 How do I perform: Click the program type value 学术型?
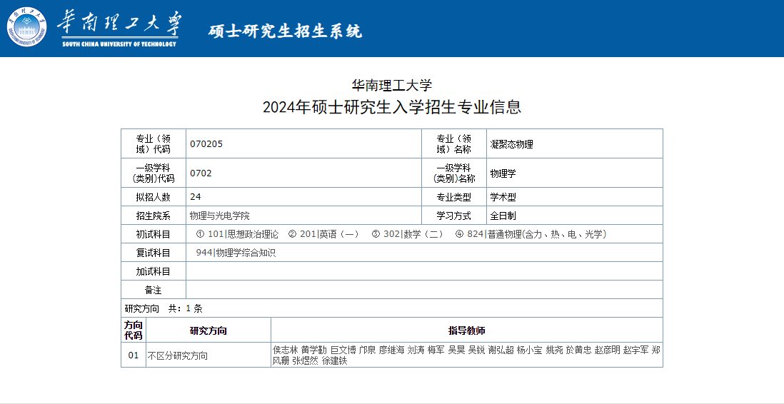[503, 197]
